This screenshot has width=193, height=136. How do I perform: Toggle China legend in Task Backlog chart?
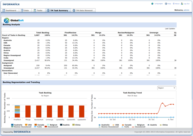(x=76, y=125)
